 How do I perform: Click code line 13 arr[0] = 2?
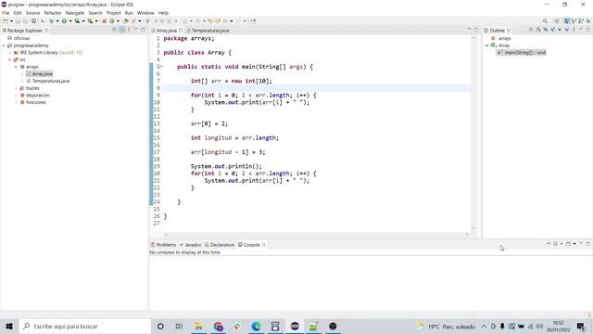click(209, 123)
